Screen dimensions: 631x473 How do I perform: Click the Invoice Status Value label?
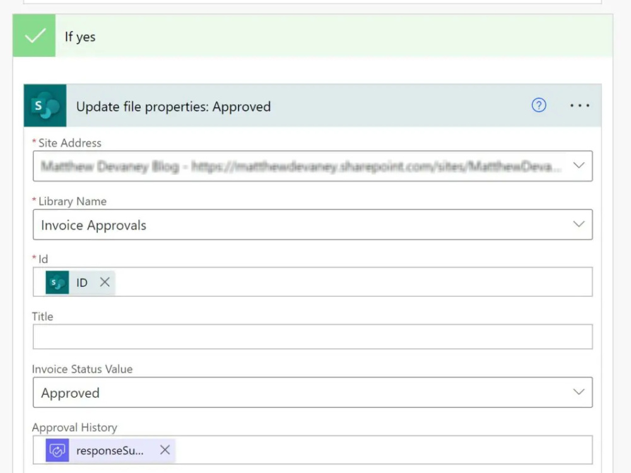click(x=82, y=369)
